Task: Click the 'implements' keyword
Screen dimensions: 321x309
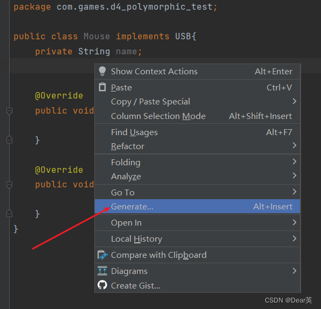Action: (x=143, y=37)
